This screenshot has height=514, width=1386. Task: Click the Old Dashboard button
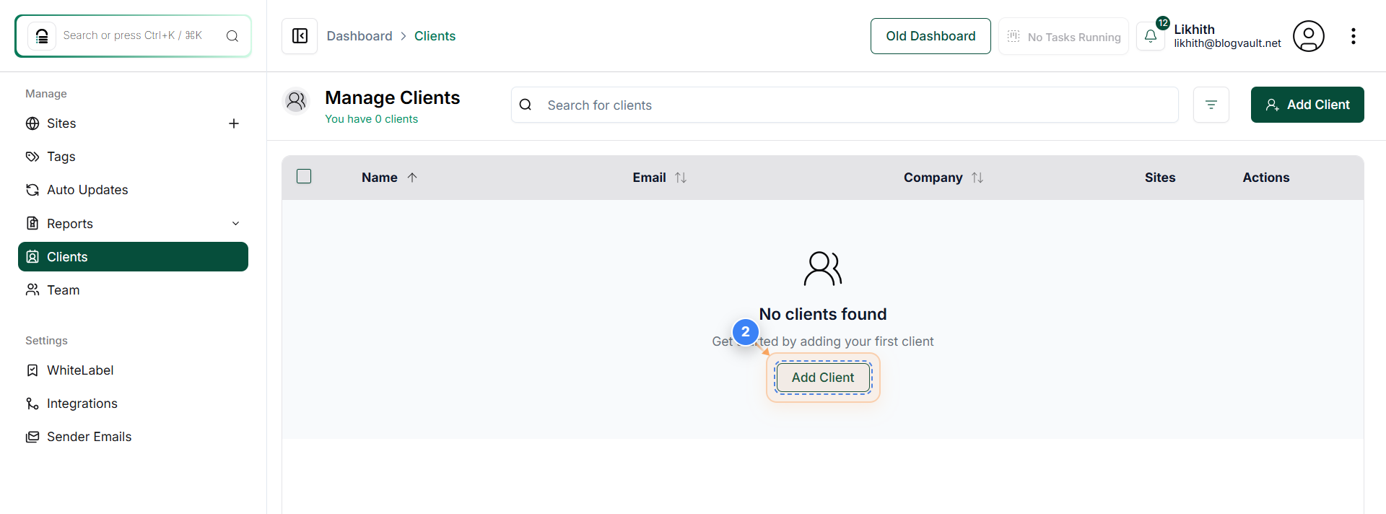tap(930, 36)
